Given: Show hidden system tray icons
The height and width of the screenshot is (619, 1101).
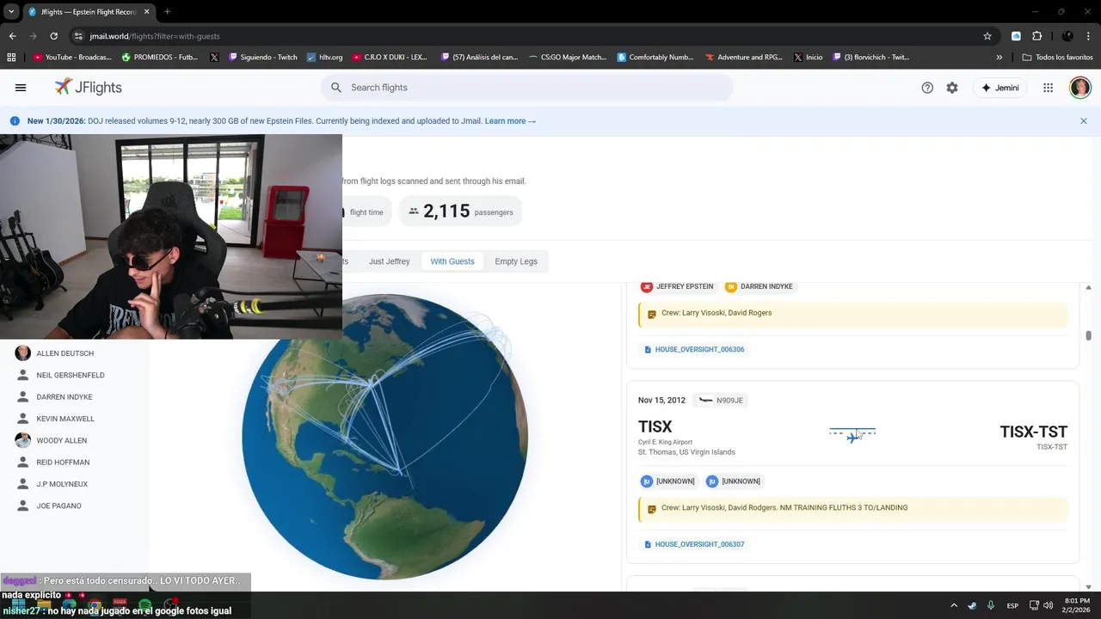Looking at the screenshot, I should click(953, 605).
